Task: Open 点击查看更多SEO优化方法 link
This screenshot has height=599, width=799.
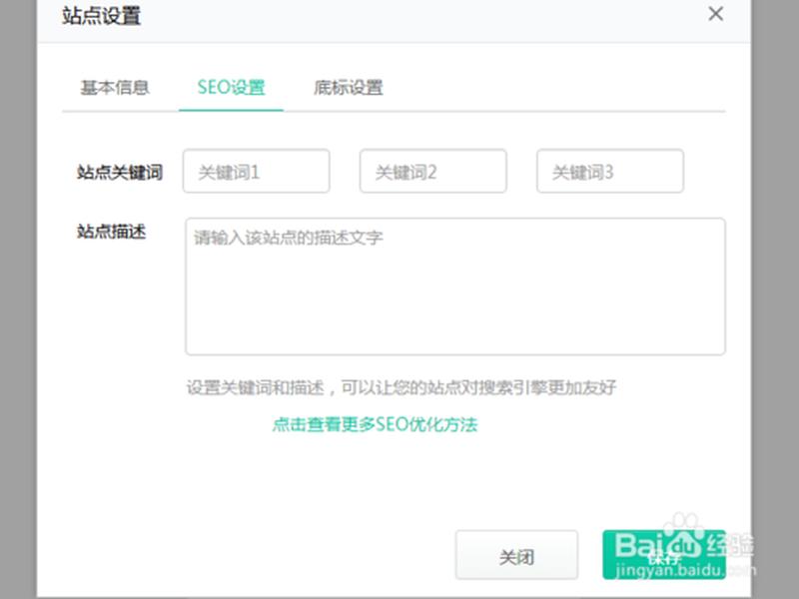Action: tap(375, 424)
